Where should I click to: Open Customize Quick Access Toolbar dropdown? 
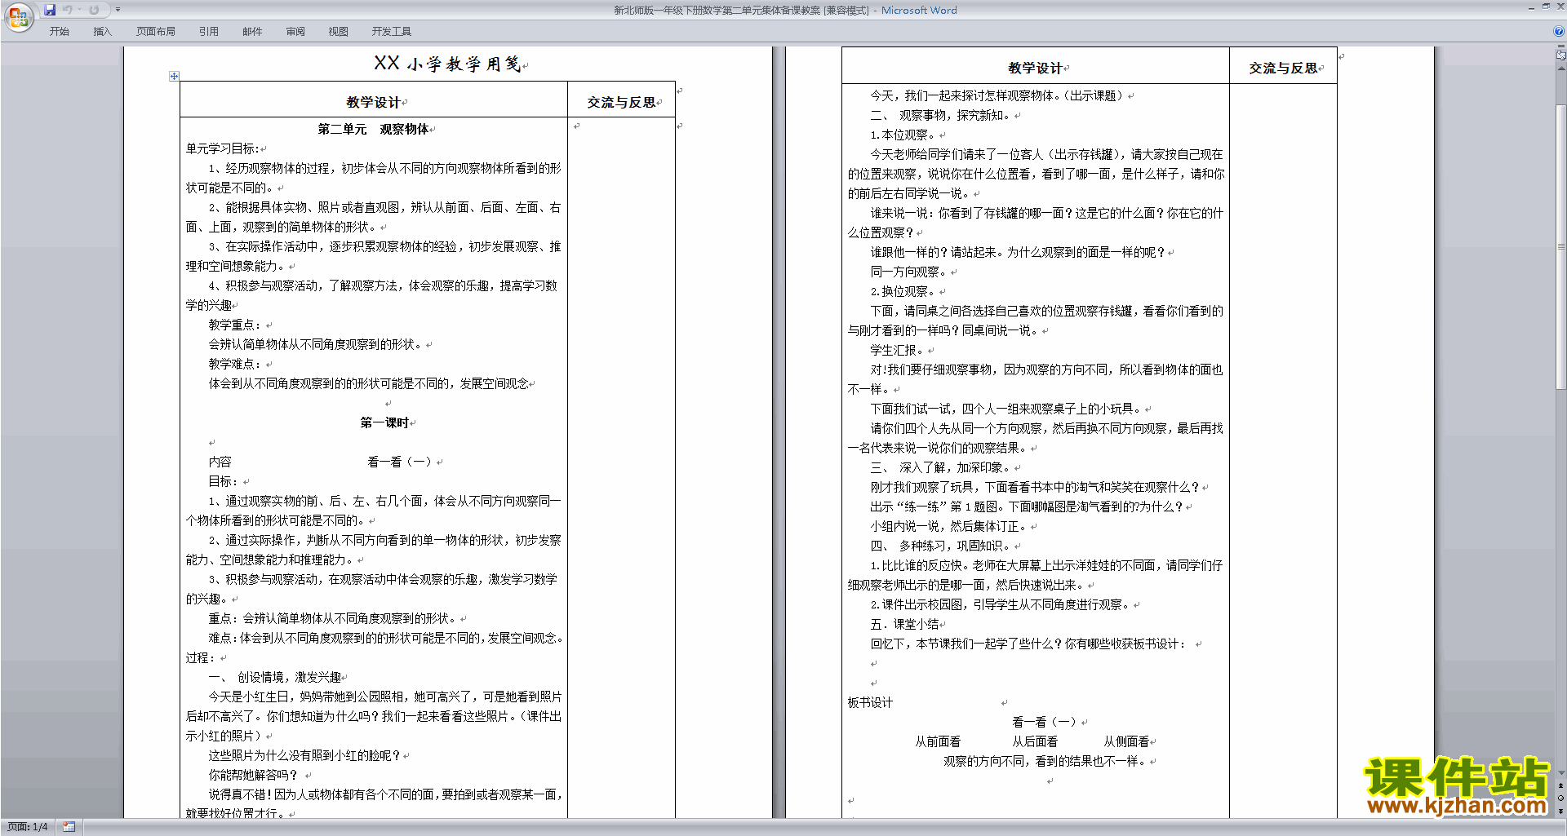pyautogui.click(x=118, y=10)
